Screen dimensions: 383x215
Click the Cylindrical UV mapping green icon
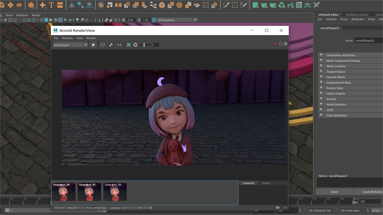click(x=264, y=5)
